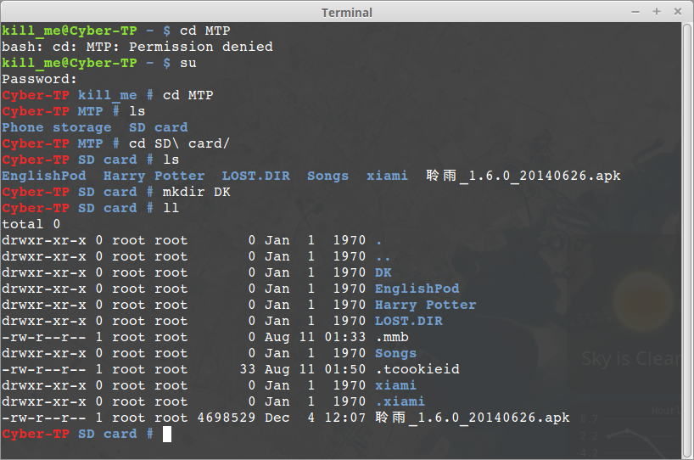The width and height of the screenshot is (694, 460).
Task: Click the 'Password:' line
Action: (x=39, y=79)
